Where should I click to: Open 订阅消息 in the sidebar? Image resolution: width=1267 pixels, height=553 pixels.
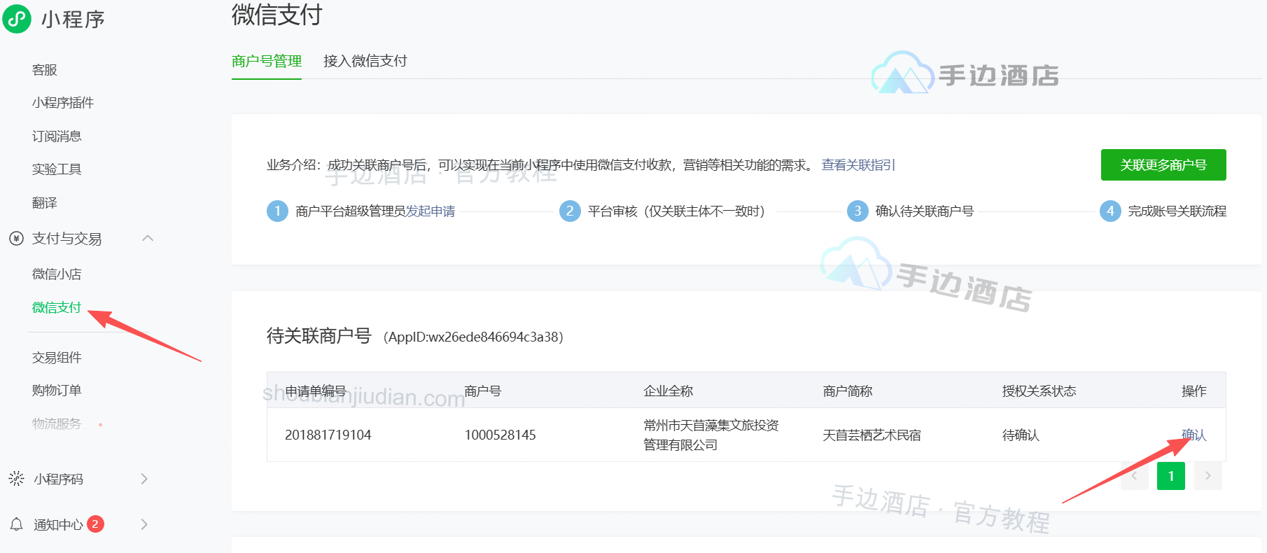57,136
